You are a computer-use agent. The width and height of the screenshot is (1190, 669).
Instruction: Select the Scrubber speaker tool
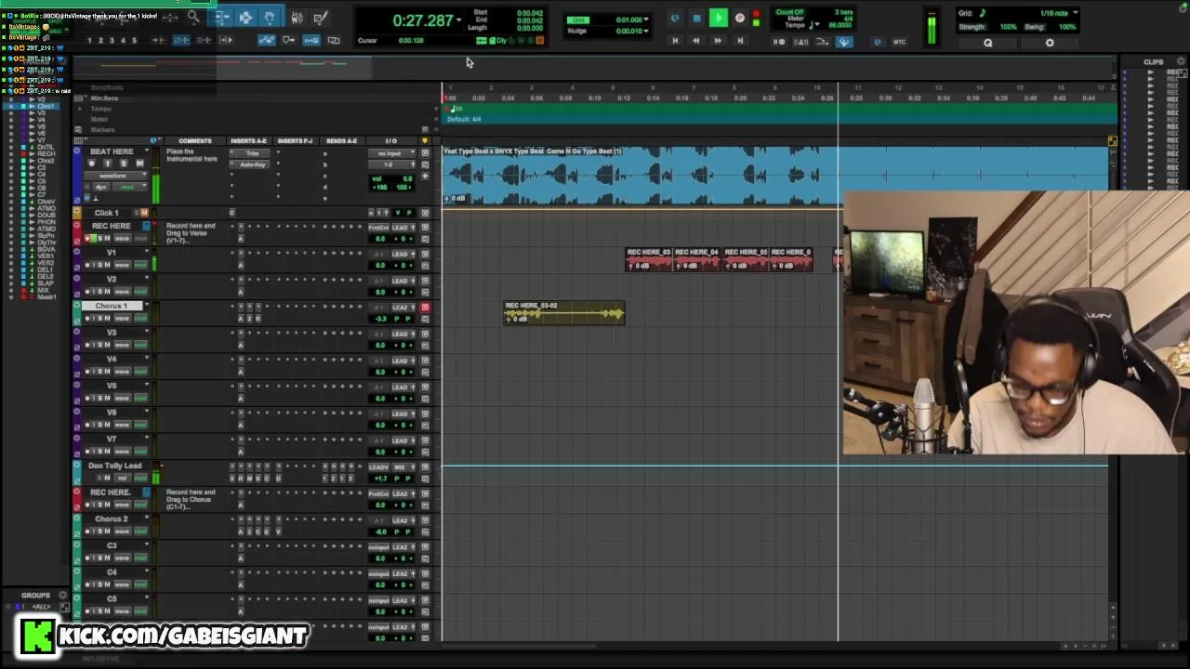[297, 18]
